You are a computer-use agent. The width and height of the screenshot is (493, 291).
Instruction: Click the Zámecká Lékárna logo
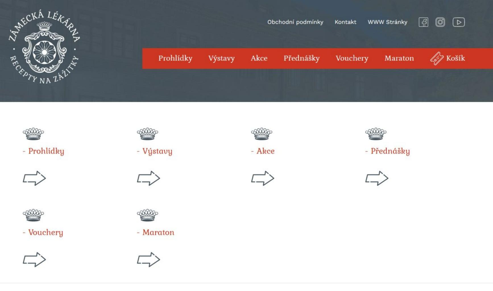click(44, 47)
